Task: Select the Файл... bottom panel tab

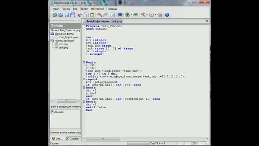Action: point(57,139)
